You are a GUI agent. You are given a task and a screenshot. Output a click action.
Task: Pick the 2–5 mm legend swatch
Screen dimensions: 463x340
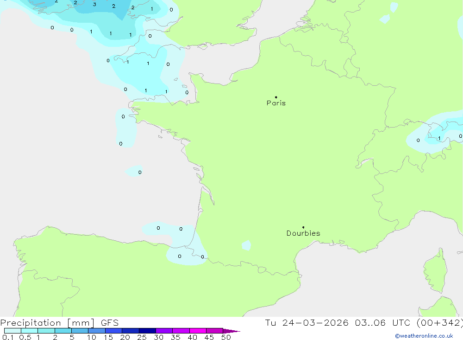63,331
